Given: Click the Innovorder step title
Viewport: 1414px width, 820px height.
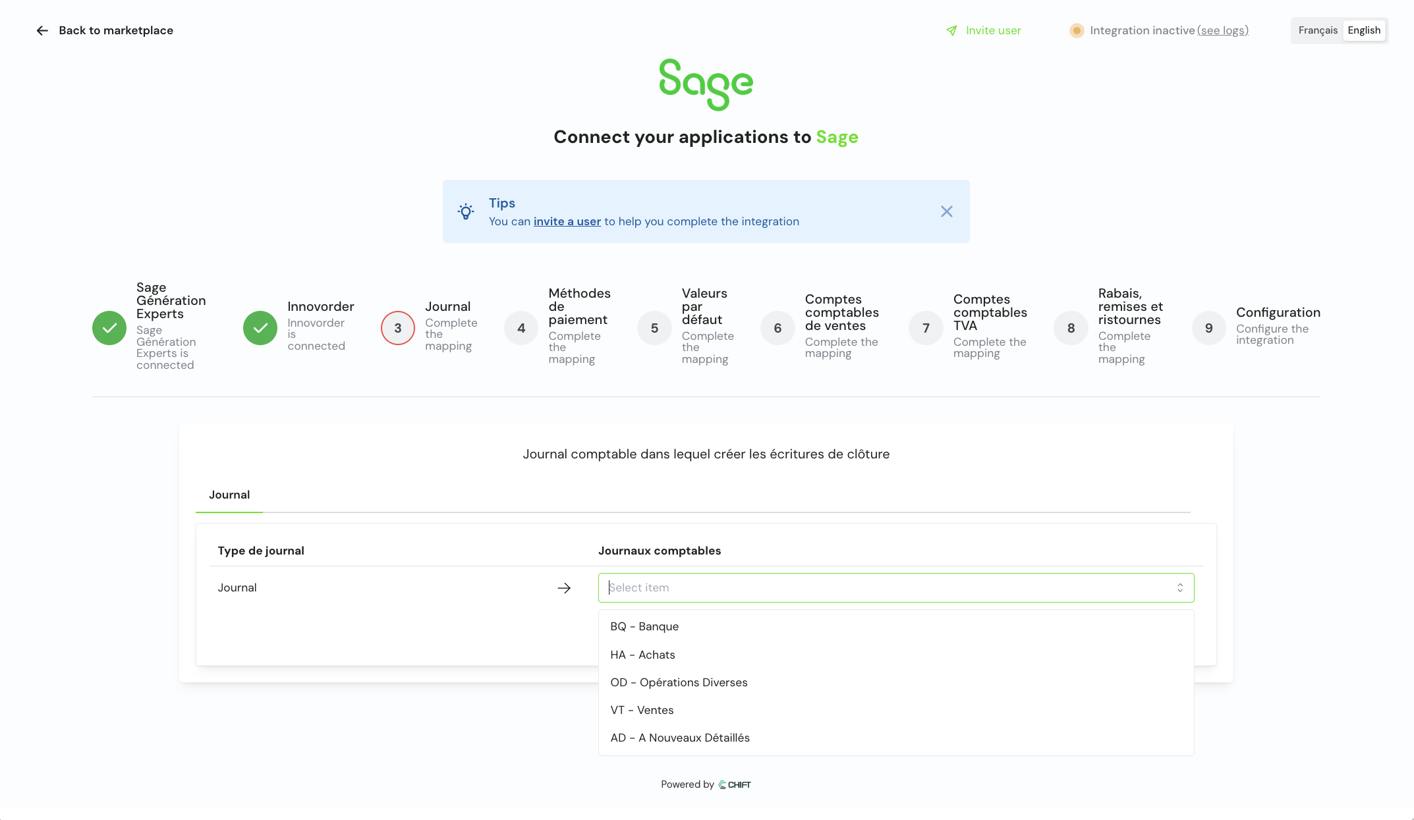Looking at the screenshot, I should point(321,306).
